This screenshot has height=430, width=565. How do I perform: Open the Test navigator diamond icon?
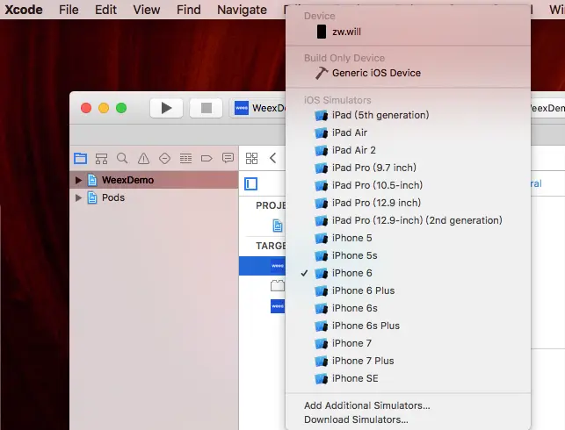tap(164, 158)
